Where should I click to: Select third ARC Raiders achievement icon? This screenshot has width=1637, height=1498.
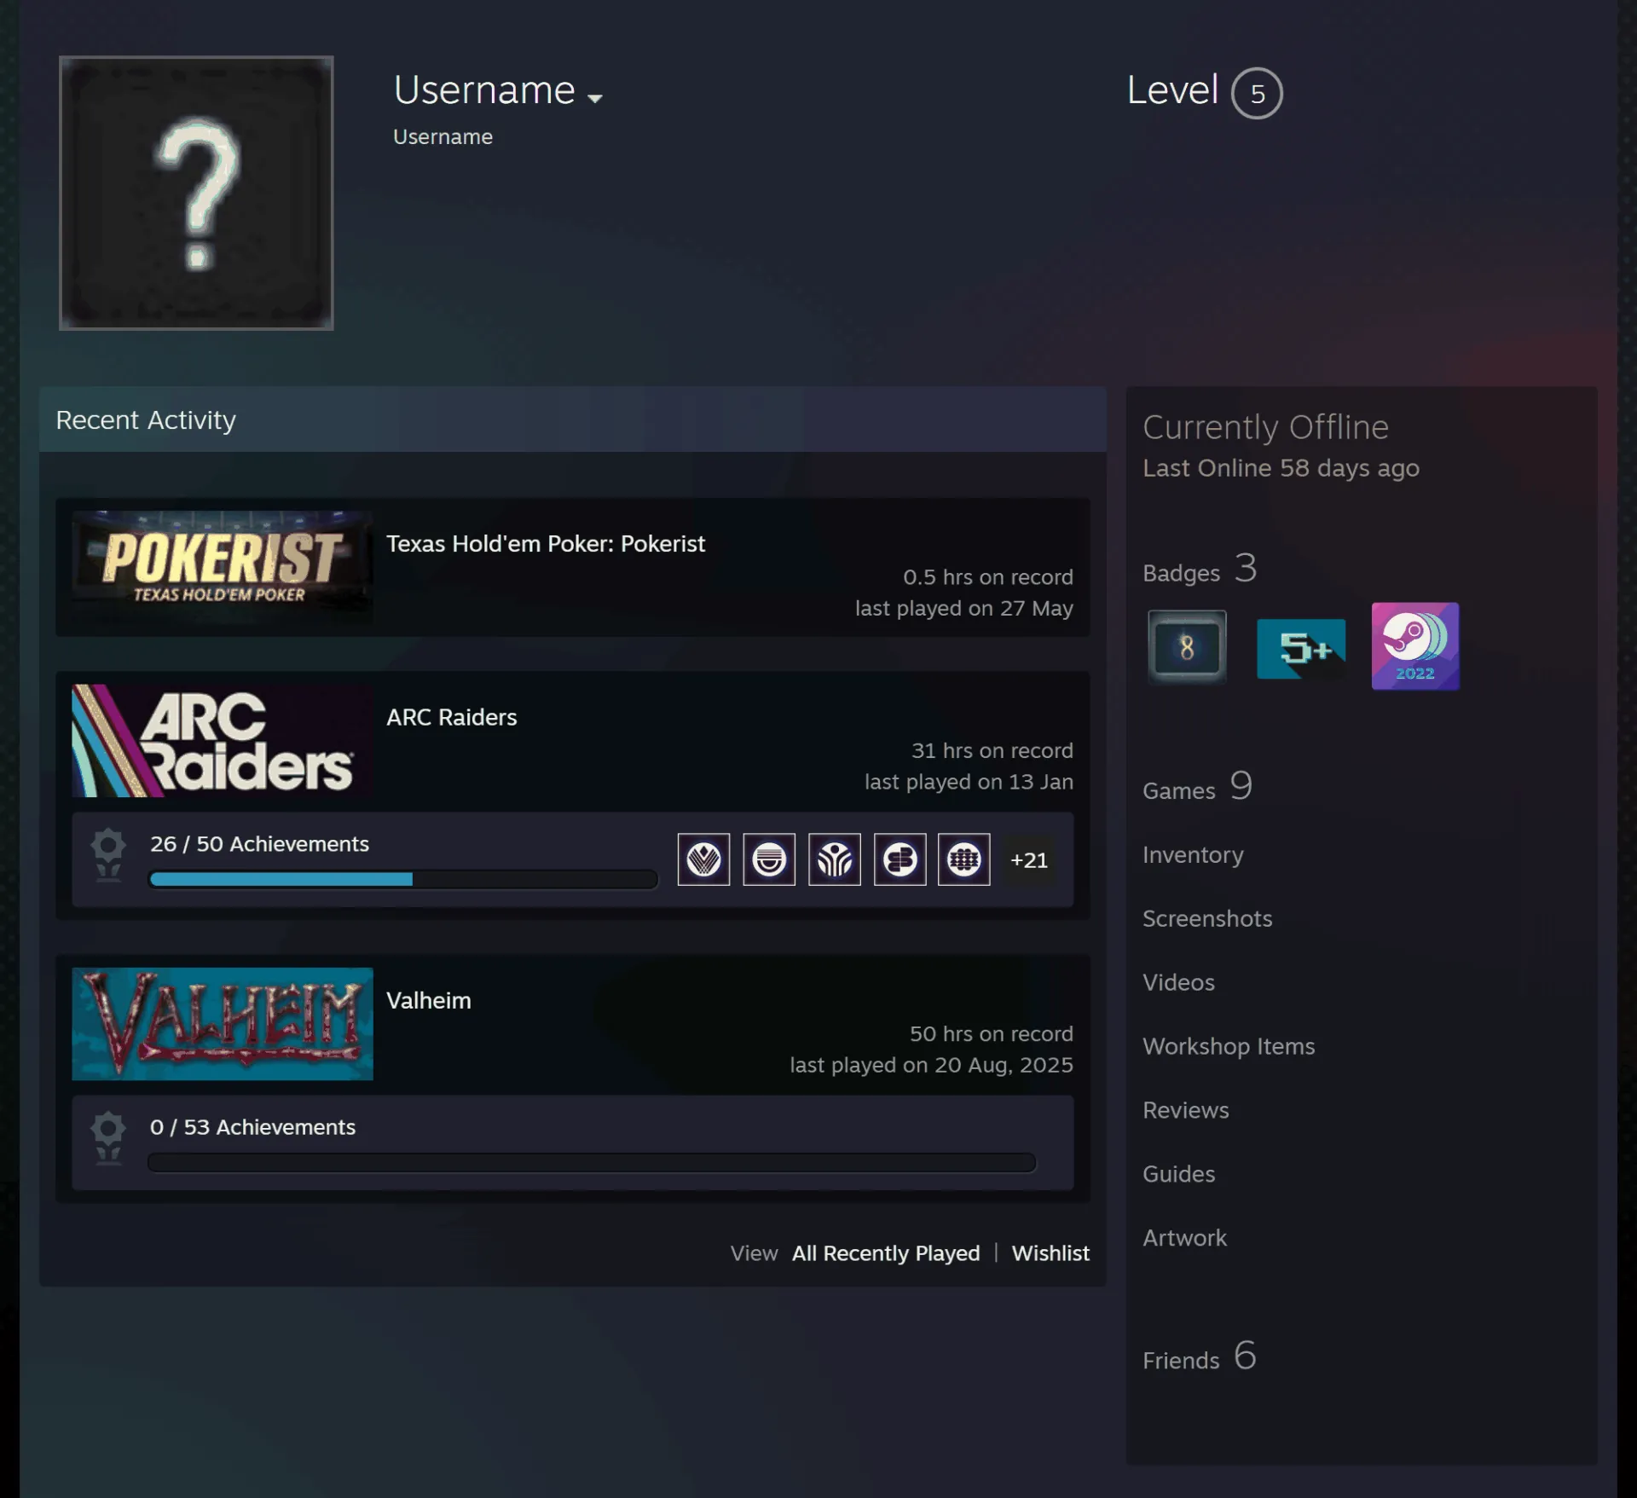click(x=834, y=859)
